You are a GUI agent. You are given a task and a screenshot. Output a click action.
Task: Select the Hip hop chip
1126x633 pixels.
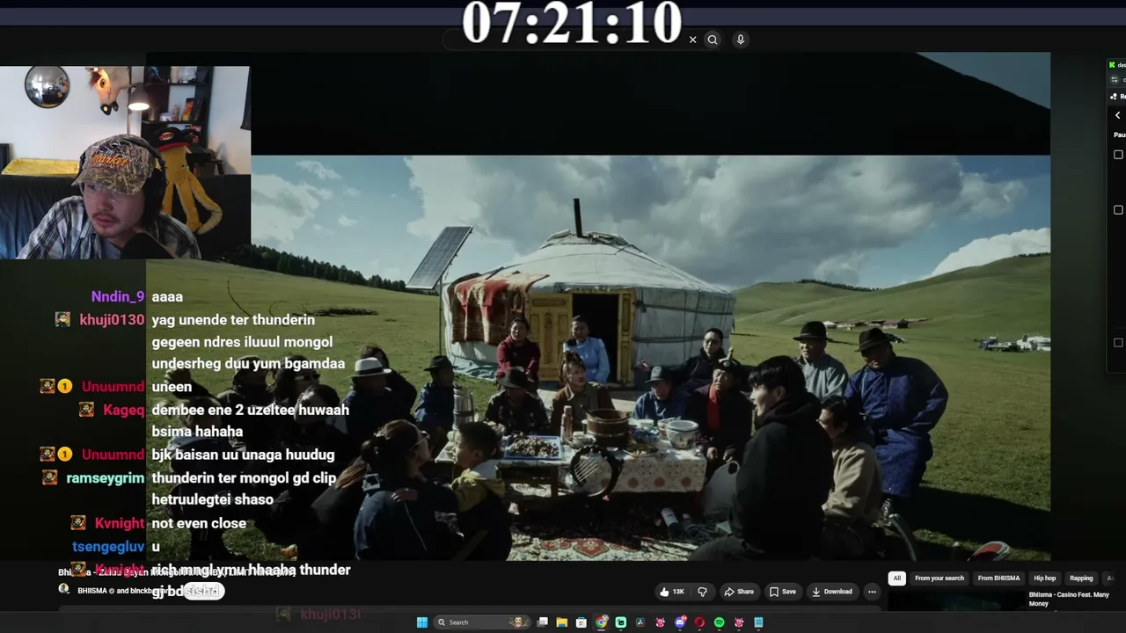point(1045,578)
